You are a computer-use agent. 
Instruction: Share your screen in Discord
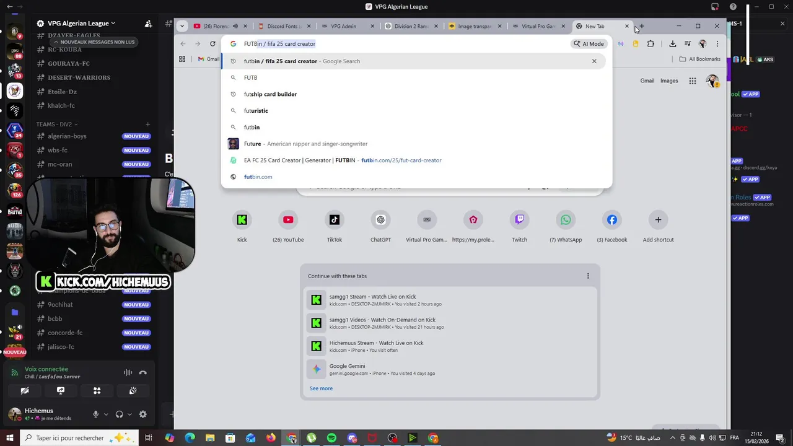(61, 391)
